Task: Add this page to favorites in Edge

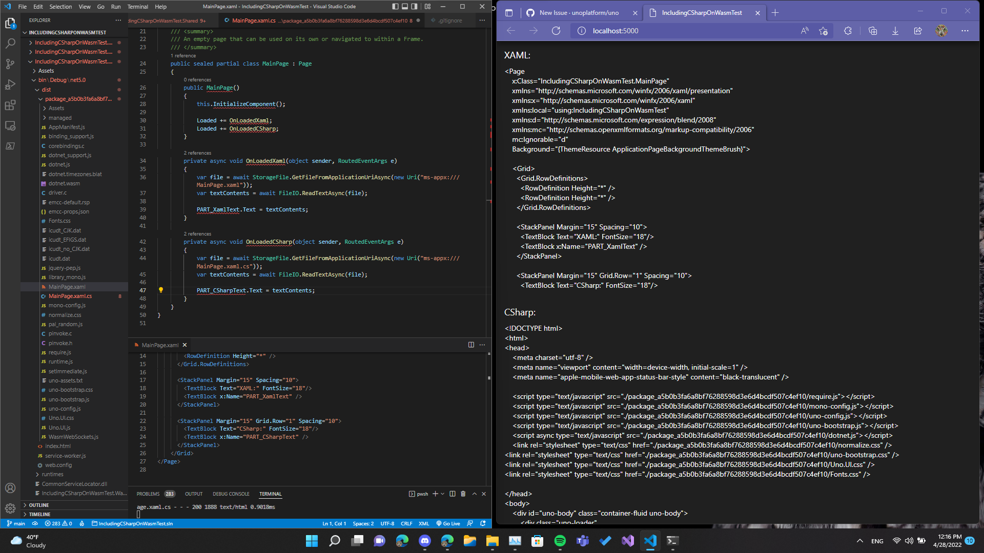Action: [x=823, y=31]
